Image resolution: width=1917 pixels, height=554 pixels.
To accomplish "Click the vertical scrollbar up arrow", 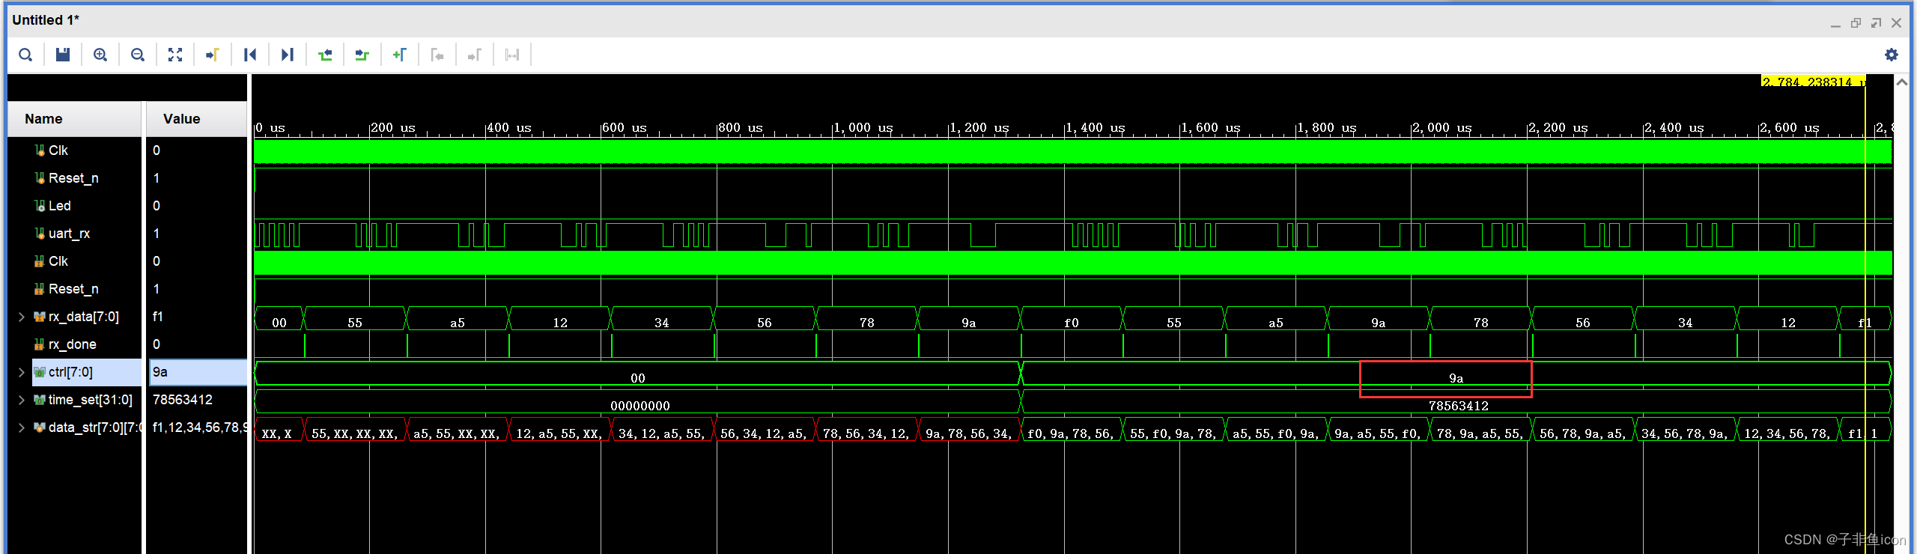I will point(1901,82).
